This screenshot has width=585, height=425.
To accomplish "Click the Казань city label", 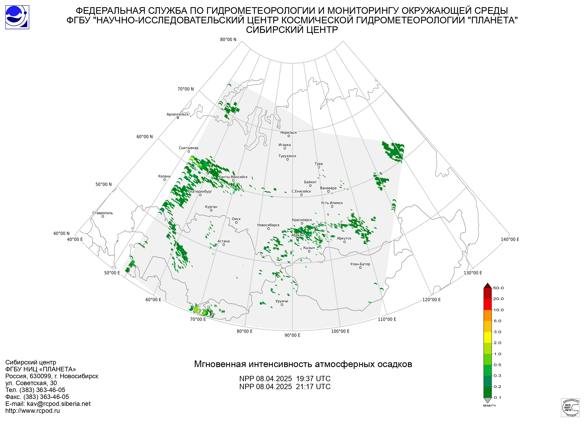I will click(x=164, y=176).
